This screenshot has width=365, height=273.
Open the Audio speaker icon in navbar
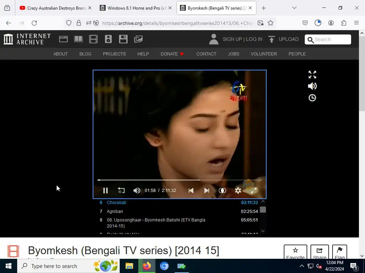(x=108, y=39)
